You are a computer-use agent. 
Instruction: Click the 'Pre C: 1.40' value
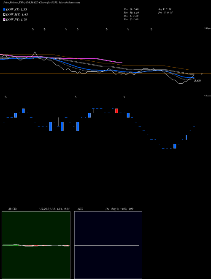point(131,19)
